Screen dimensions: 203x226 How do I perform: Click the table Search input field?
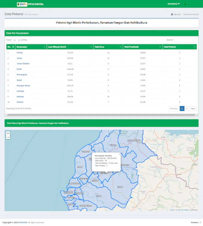(185, 40)
